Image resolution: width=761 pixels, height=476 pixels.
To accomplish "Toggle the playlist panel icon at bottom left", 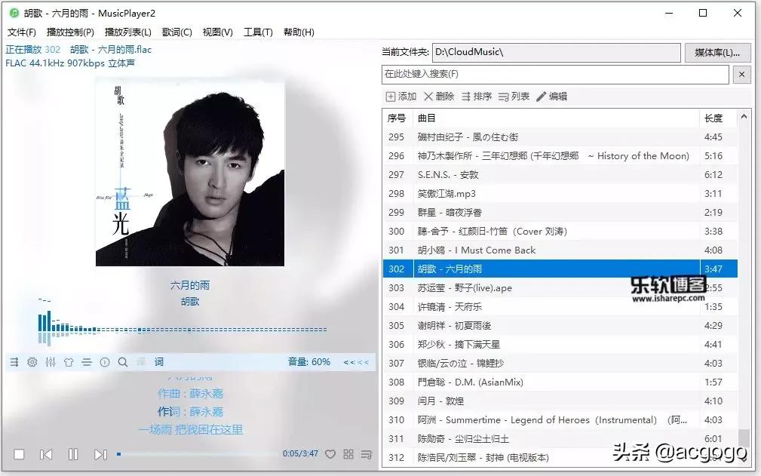I will [x=14, y=362].
